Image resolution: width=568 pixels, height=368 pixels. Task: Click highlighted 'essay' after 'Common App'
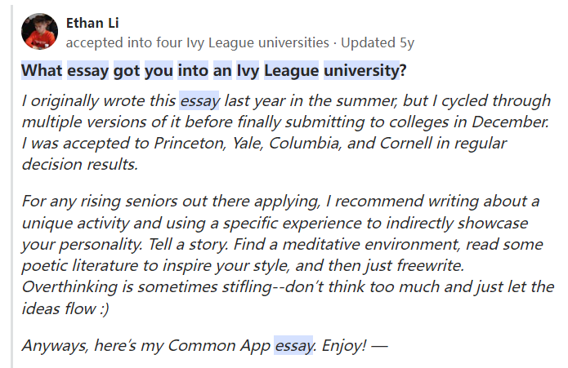pyautogui.click(x=293, y=345)
